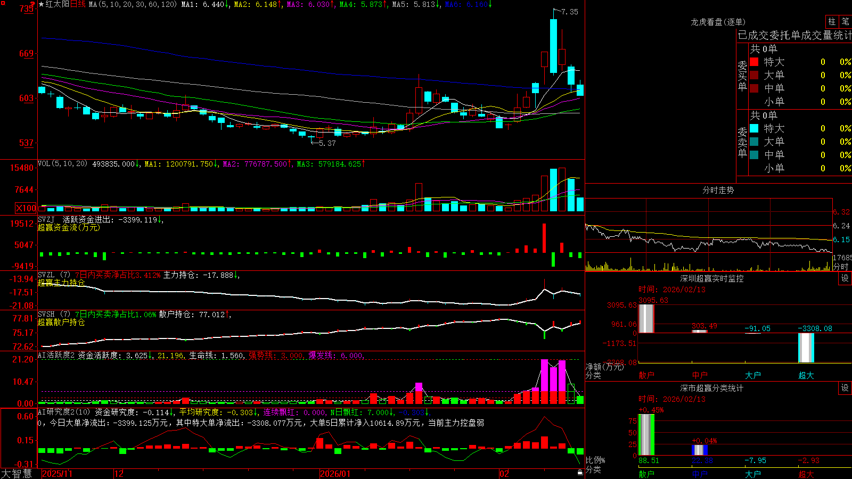
Task: Click the 7.35 high price marker
Action: [x=570, y=12]
